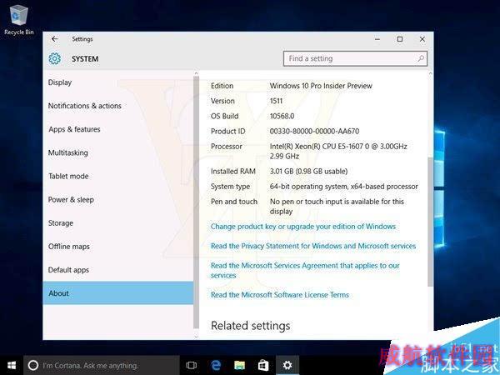The height and width of the screenshot is (375, 500).
Task: Click the Settings gear taskbar icon
Action: [x=287, y=366]
